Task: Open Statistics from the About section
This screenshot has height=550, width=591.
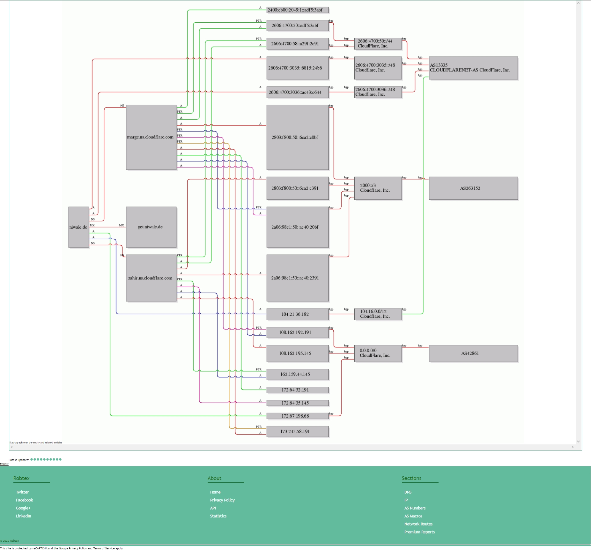Action: 218,516
